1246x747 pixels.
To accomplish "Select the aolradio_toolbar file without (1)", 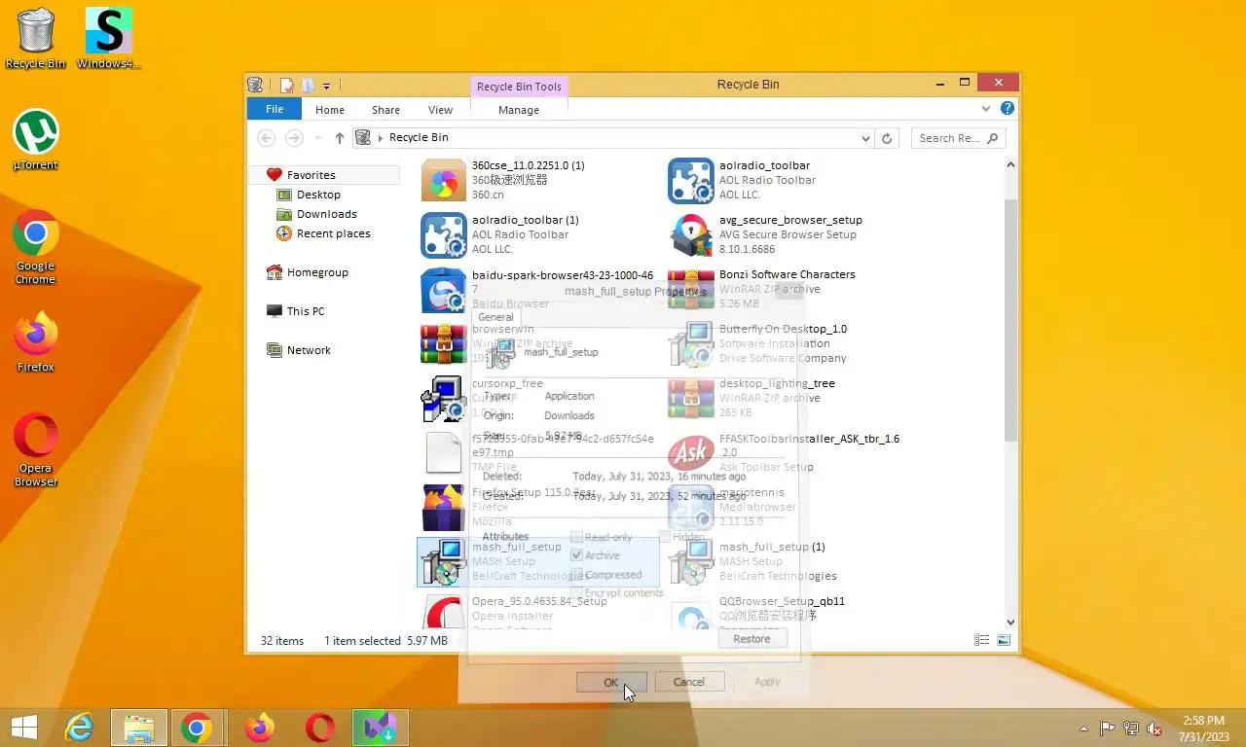I will tap(786, 180).
